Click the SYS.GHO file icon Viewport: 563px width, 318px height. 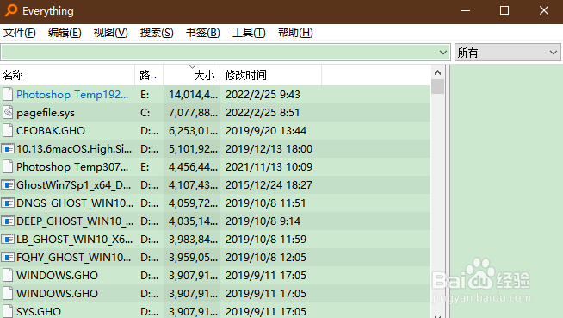[x=8, y=311]
